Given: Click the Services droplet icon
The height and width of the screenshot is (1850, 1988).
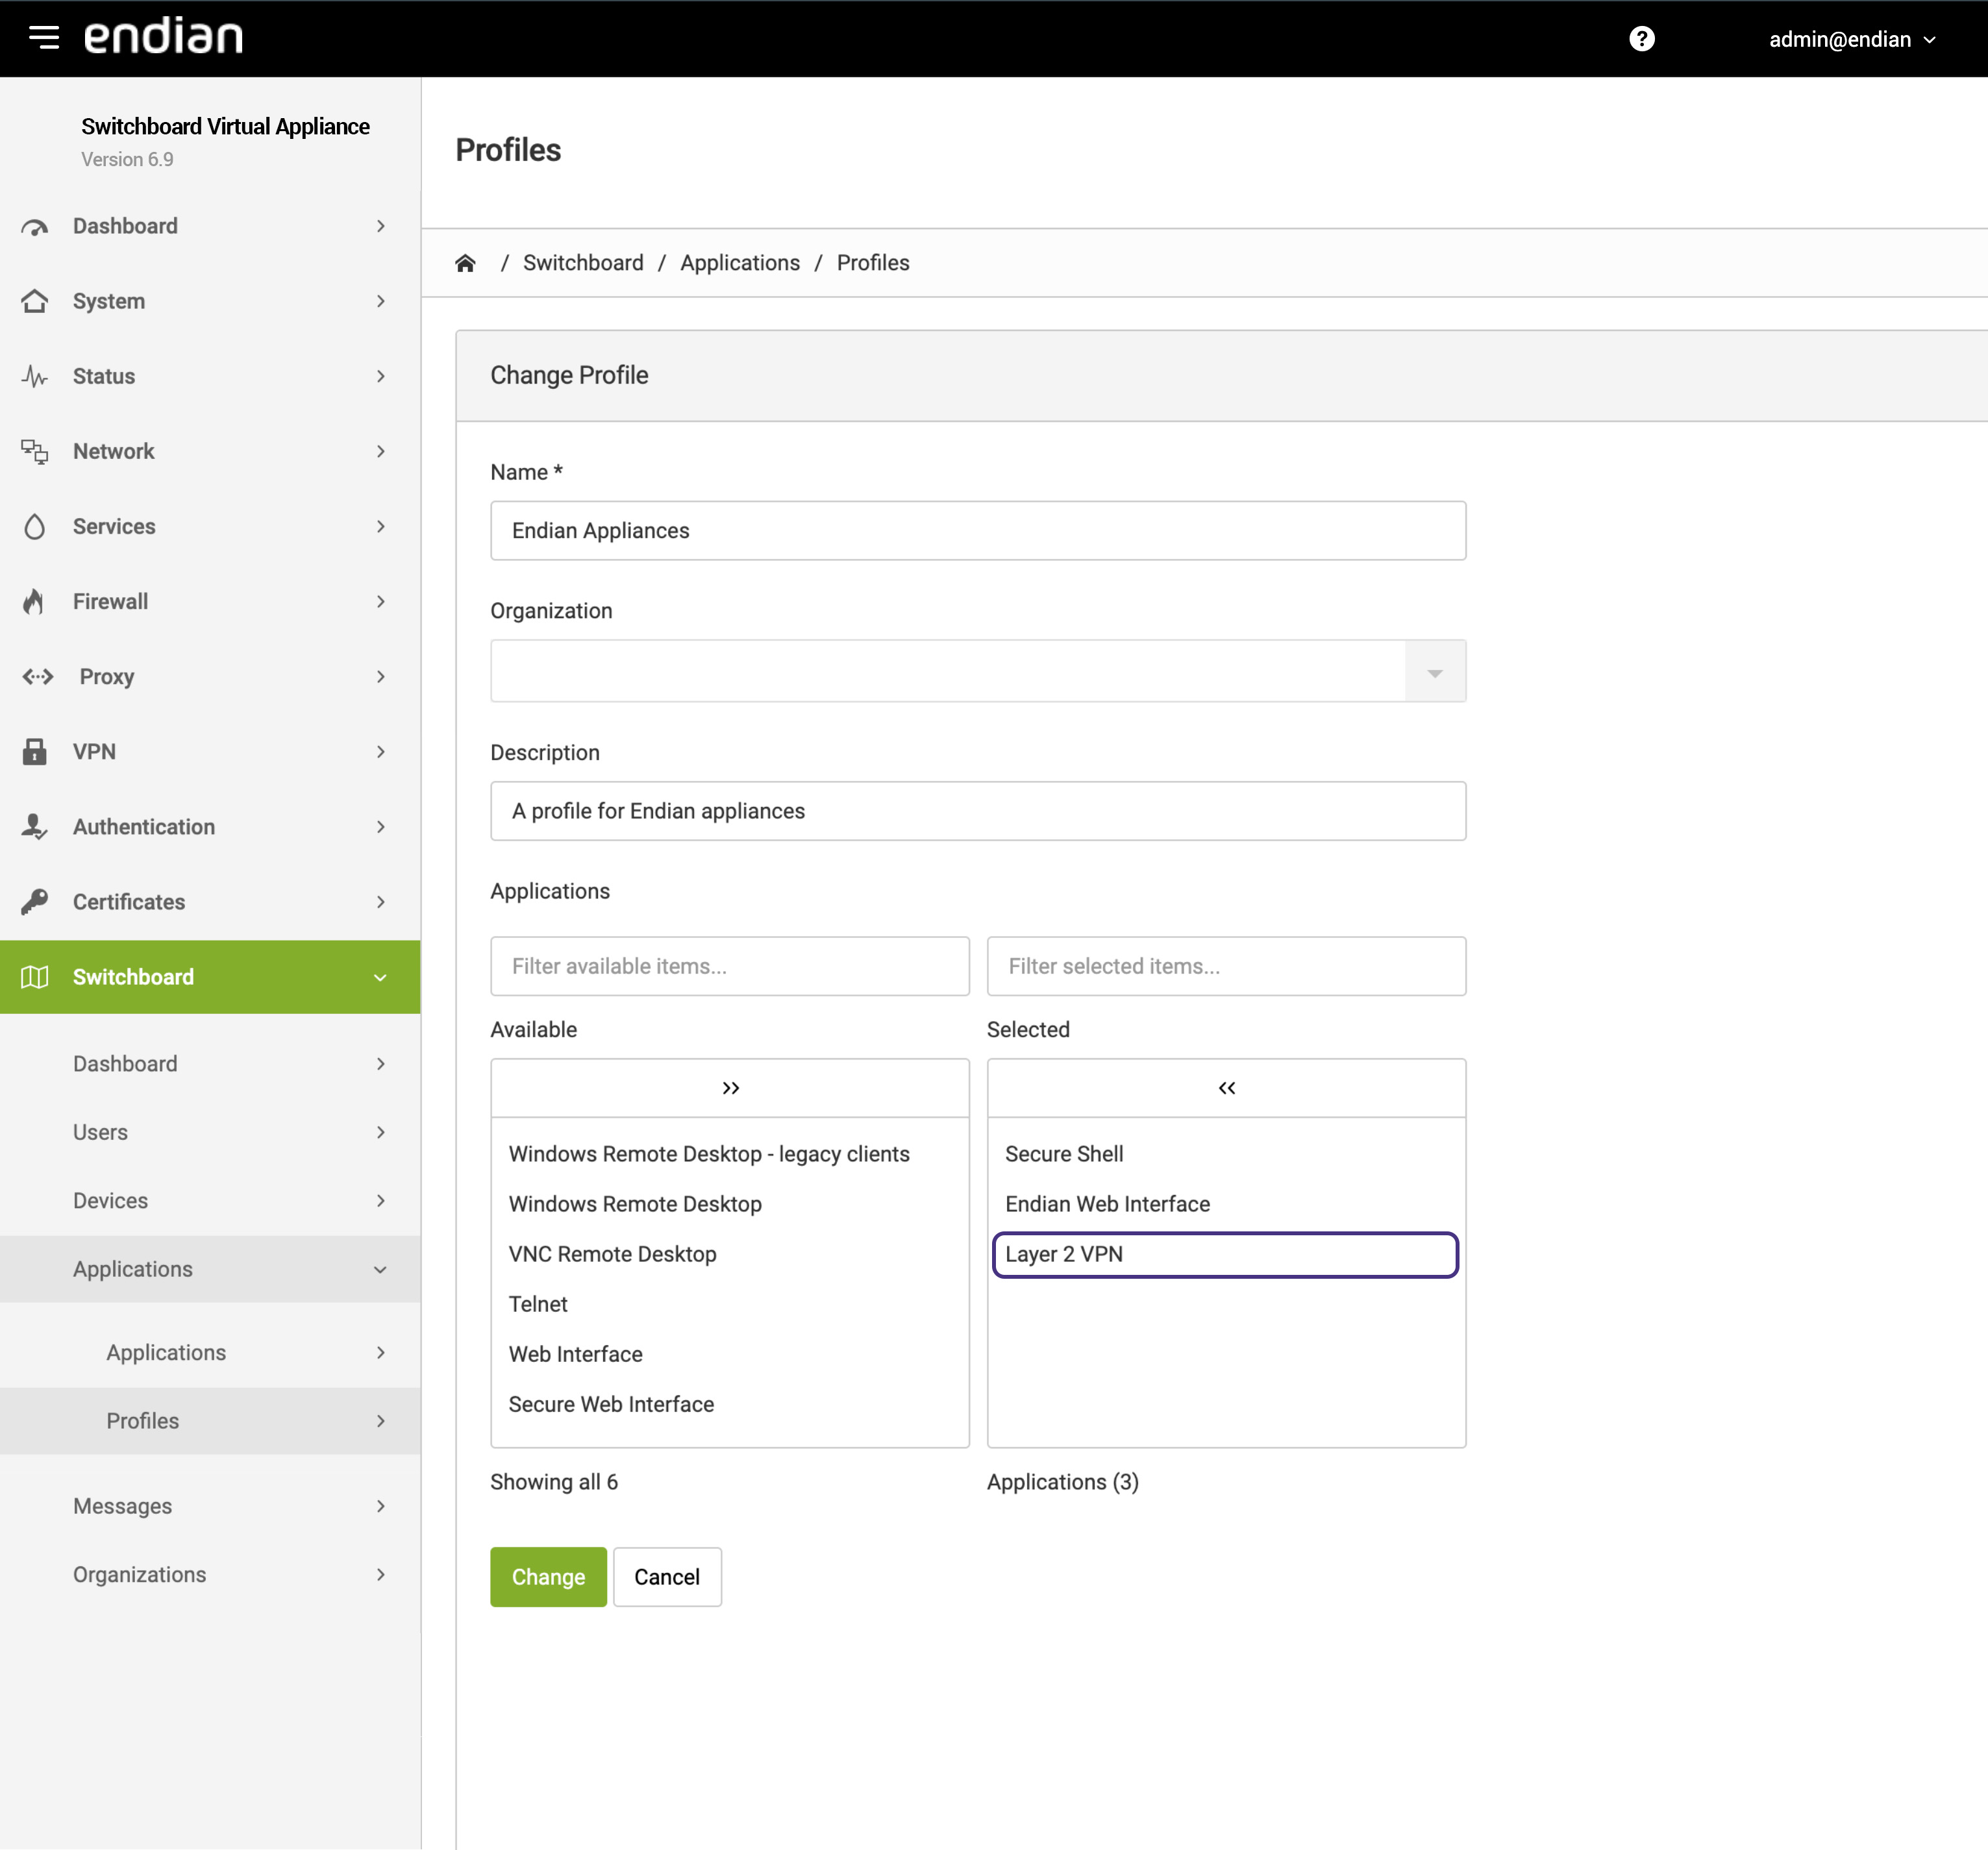Looking at the screenshot, I should coord(35,526).
